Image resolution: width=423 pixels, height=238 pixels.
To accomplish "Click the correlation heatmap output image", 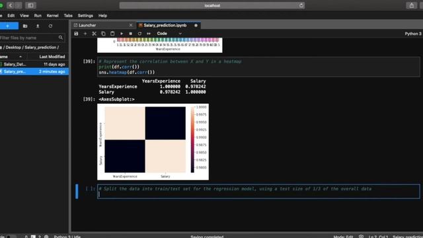I will [x=153, y=142].
